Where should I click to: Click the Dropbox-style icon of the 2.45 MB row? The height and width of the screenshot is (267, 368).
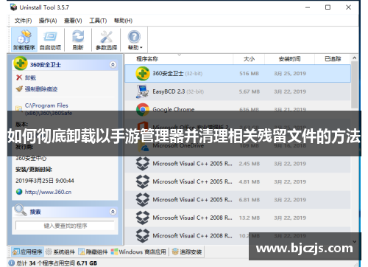(143, 164)
